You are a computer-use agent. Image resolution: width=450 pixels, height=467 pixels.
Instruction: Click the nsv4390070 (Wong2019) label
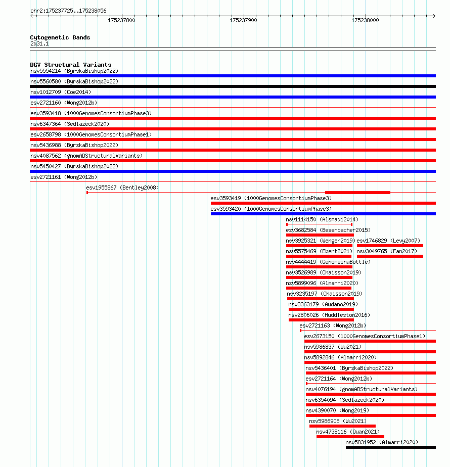[337, 411]
